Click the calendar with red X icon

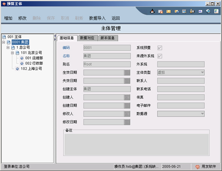click(160, 11)
